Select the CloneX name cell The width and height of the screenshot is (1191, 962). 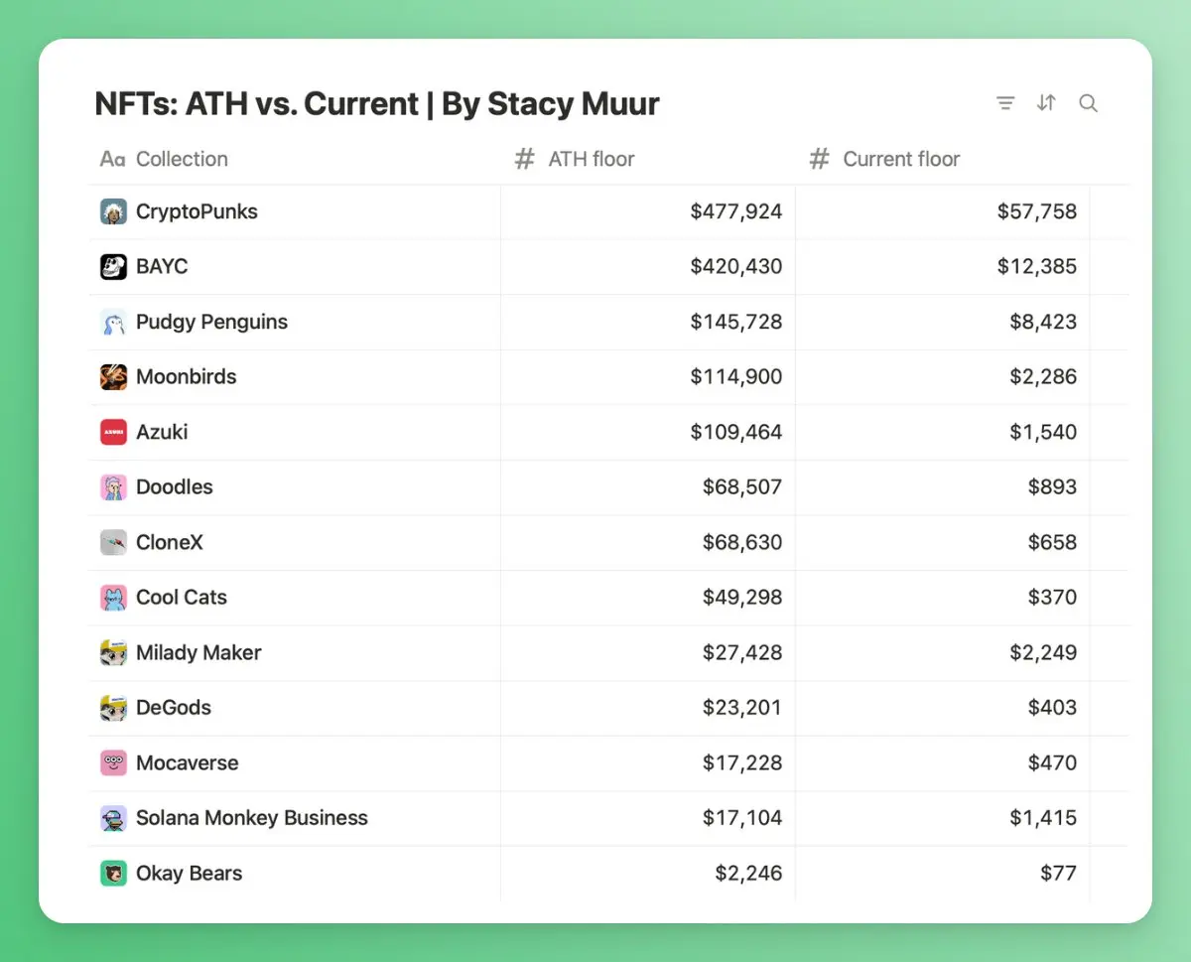[x=295, y=542]
